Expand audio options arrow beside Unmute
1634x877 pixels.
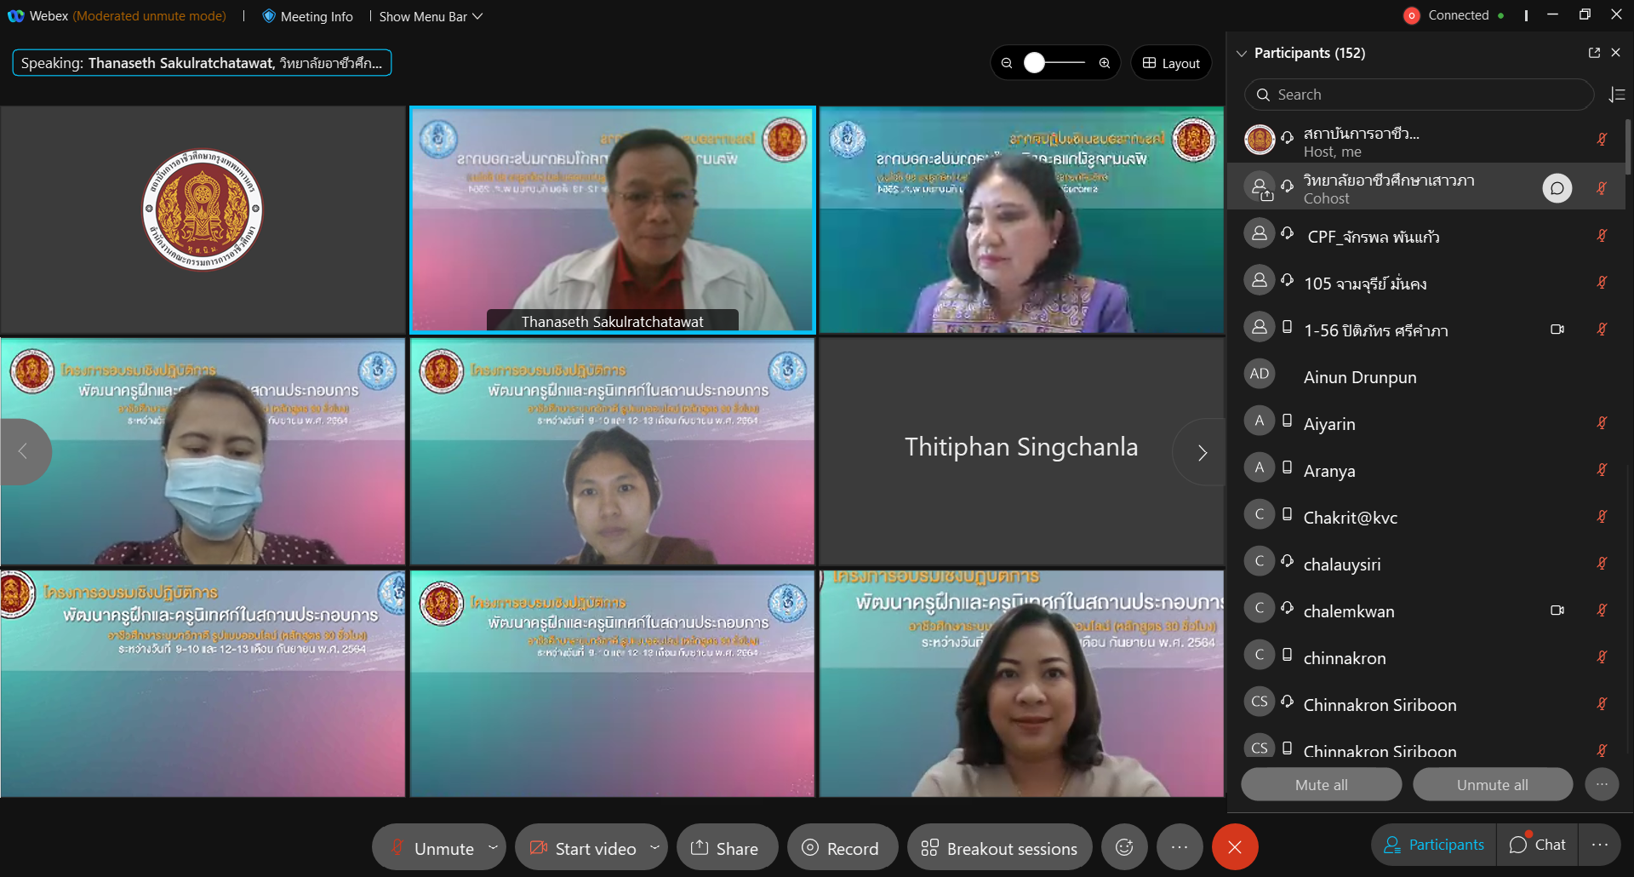click(493, 847)
